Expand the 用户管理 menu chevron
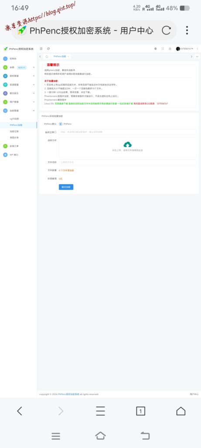 coord(34,101)
